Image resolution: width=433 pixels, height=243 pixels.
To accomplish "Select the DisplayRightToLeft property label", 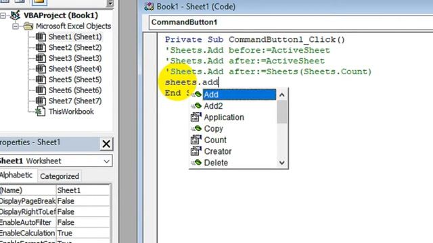I will tap(28, 212).
